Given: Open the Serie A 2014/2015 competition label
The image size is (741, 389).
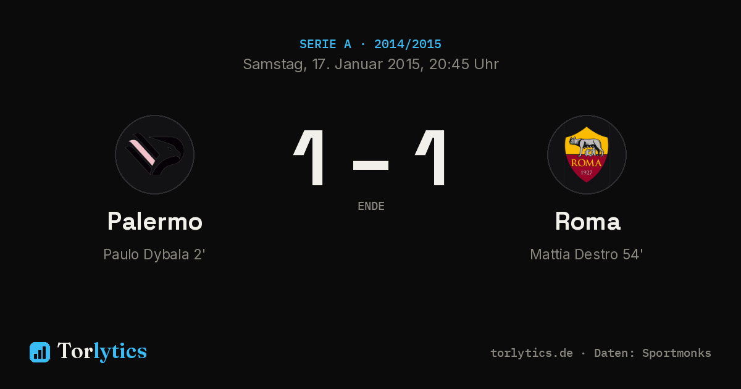Looking at the screenshot, I should [371, 44].
